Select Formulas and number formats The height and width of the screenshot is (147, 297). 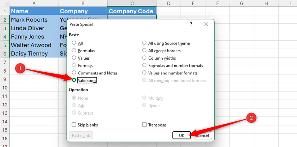click(144, 65)
